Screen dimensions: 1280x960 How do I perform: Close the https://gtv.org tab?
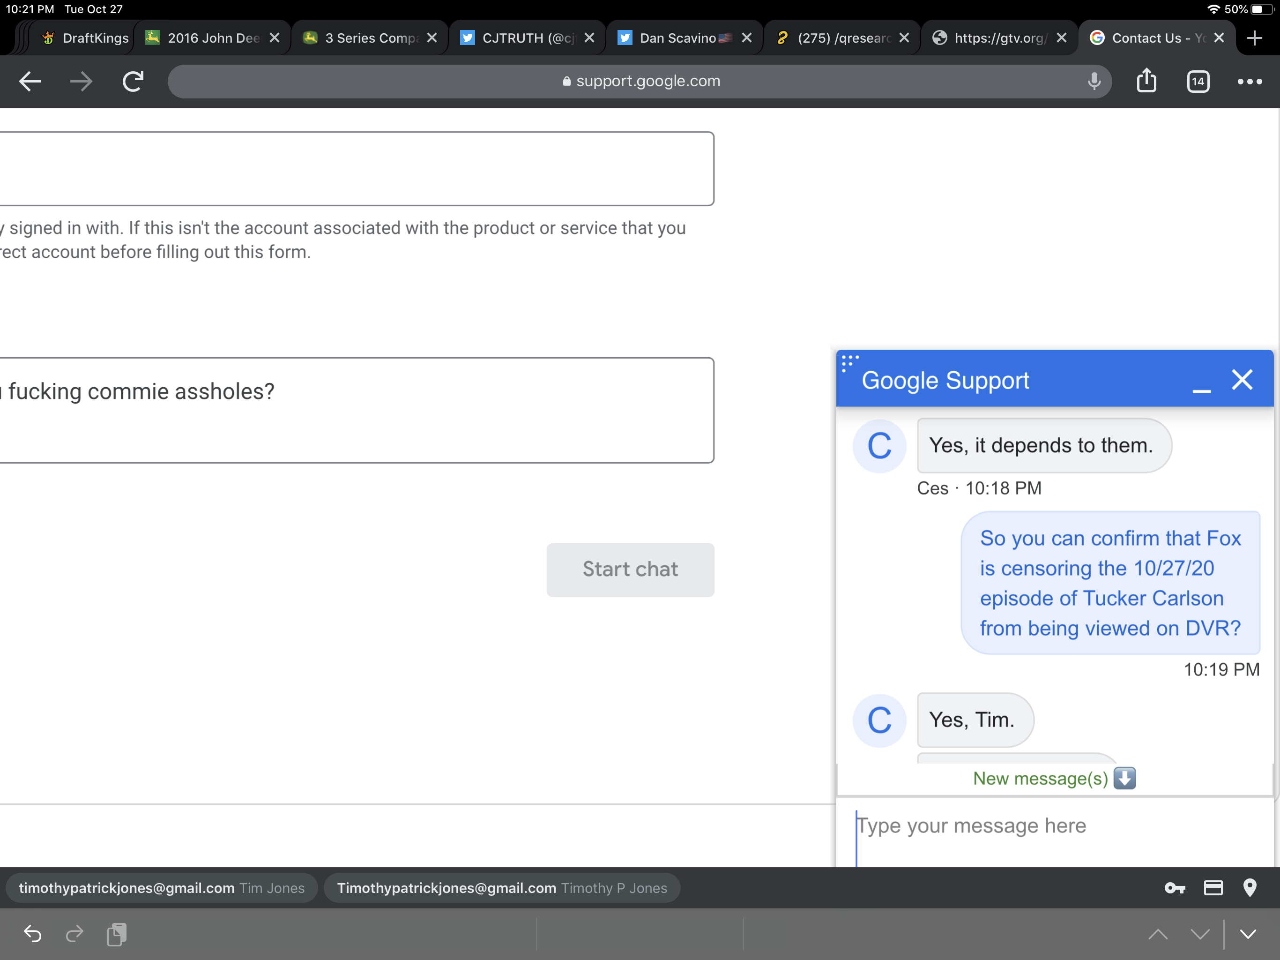click(x=1061, y=37)
